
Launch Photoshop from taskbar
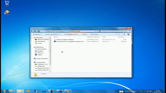pos(44,91)
